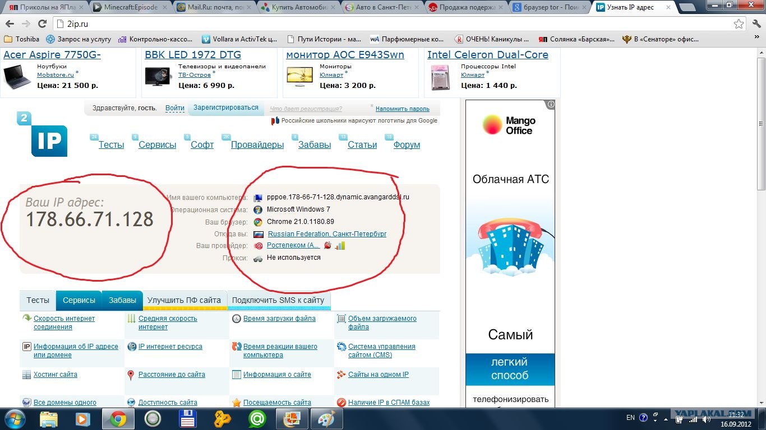Open the Russian Federation, Санкт-Петербург location link
The width and height of the screenshot is (766, 430).
pyautogui.click(x=327, y=234)
